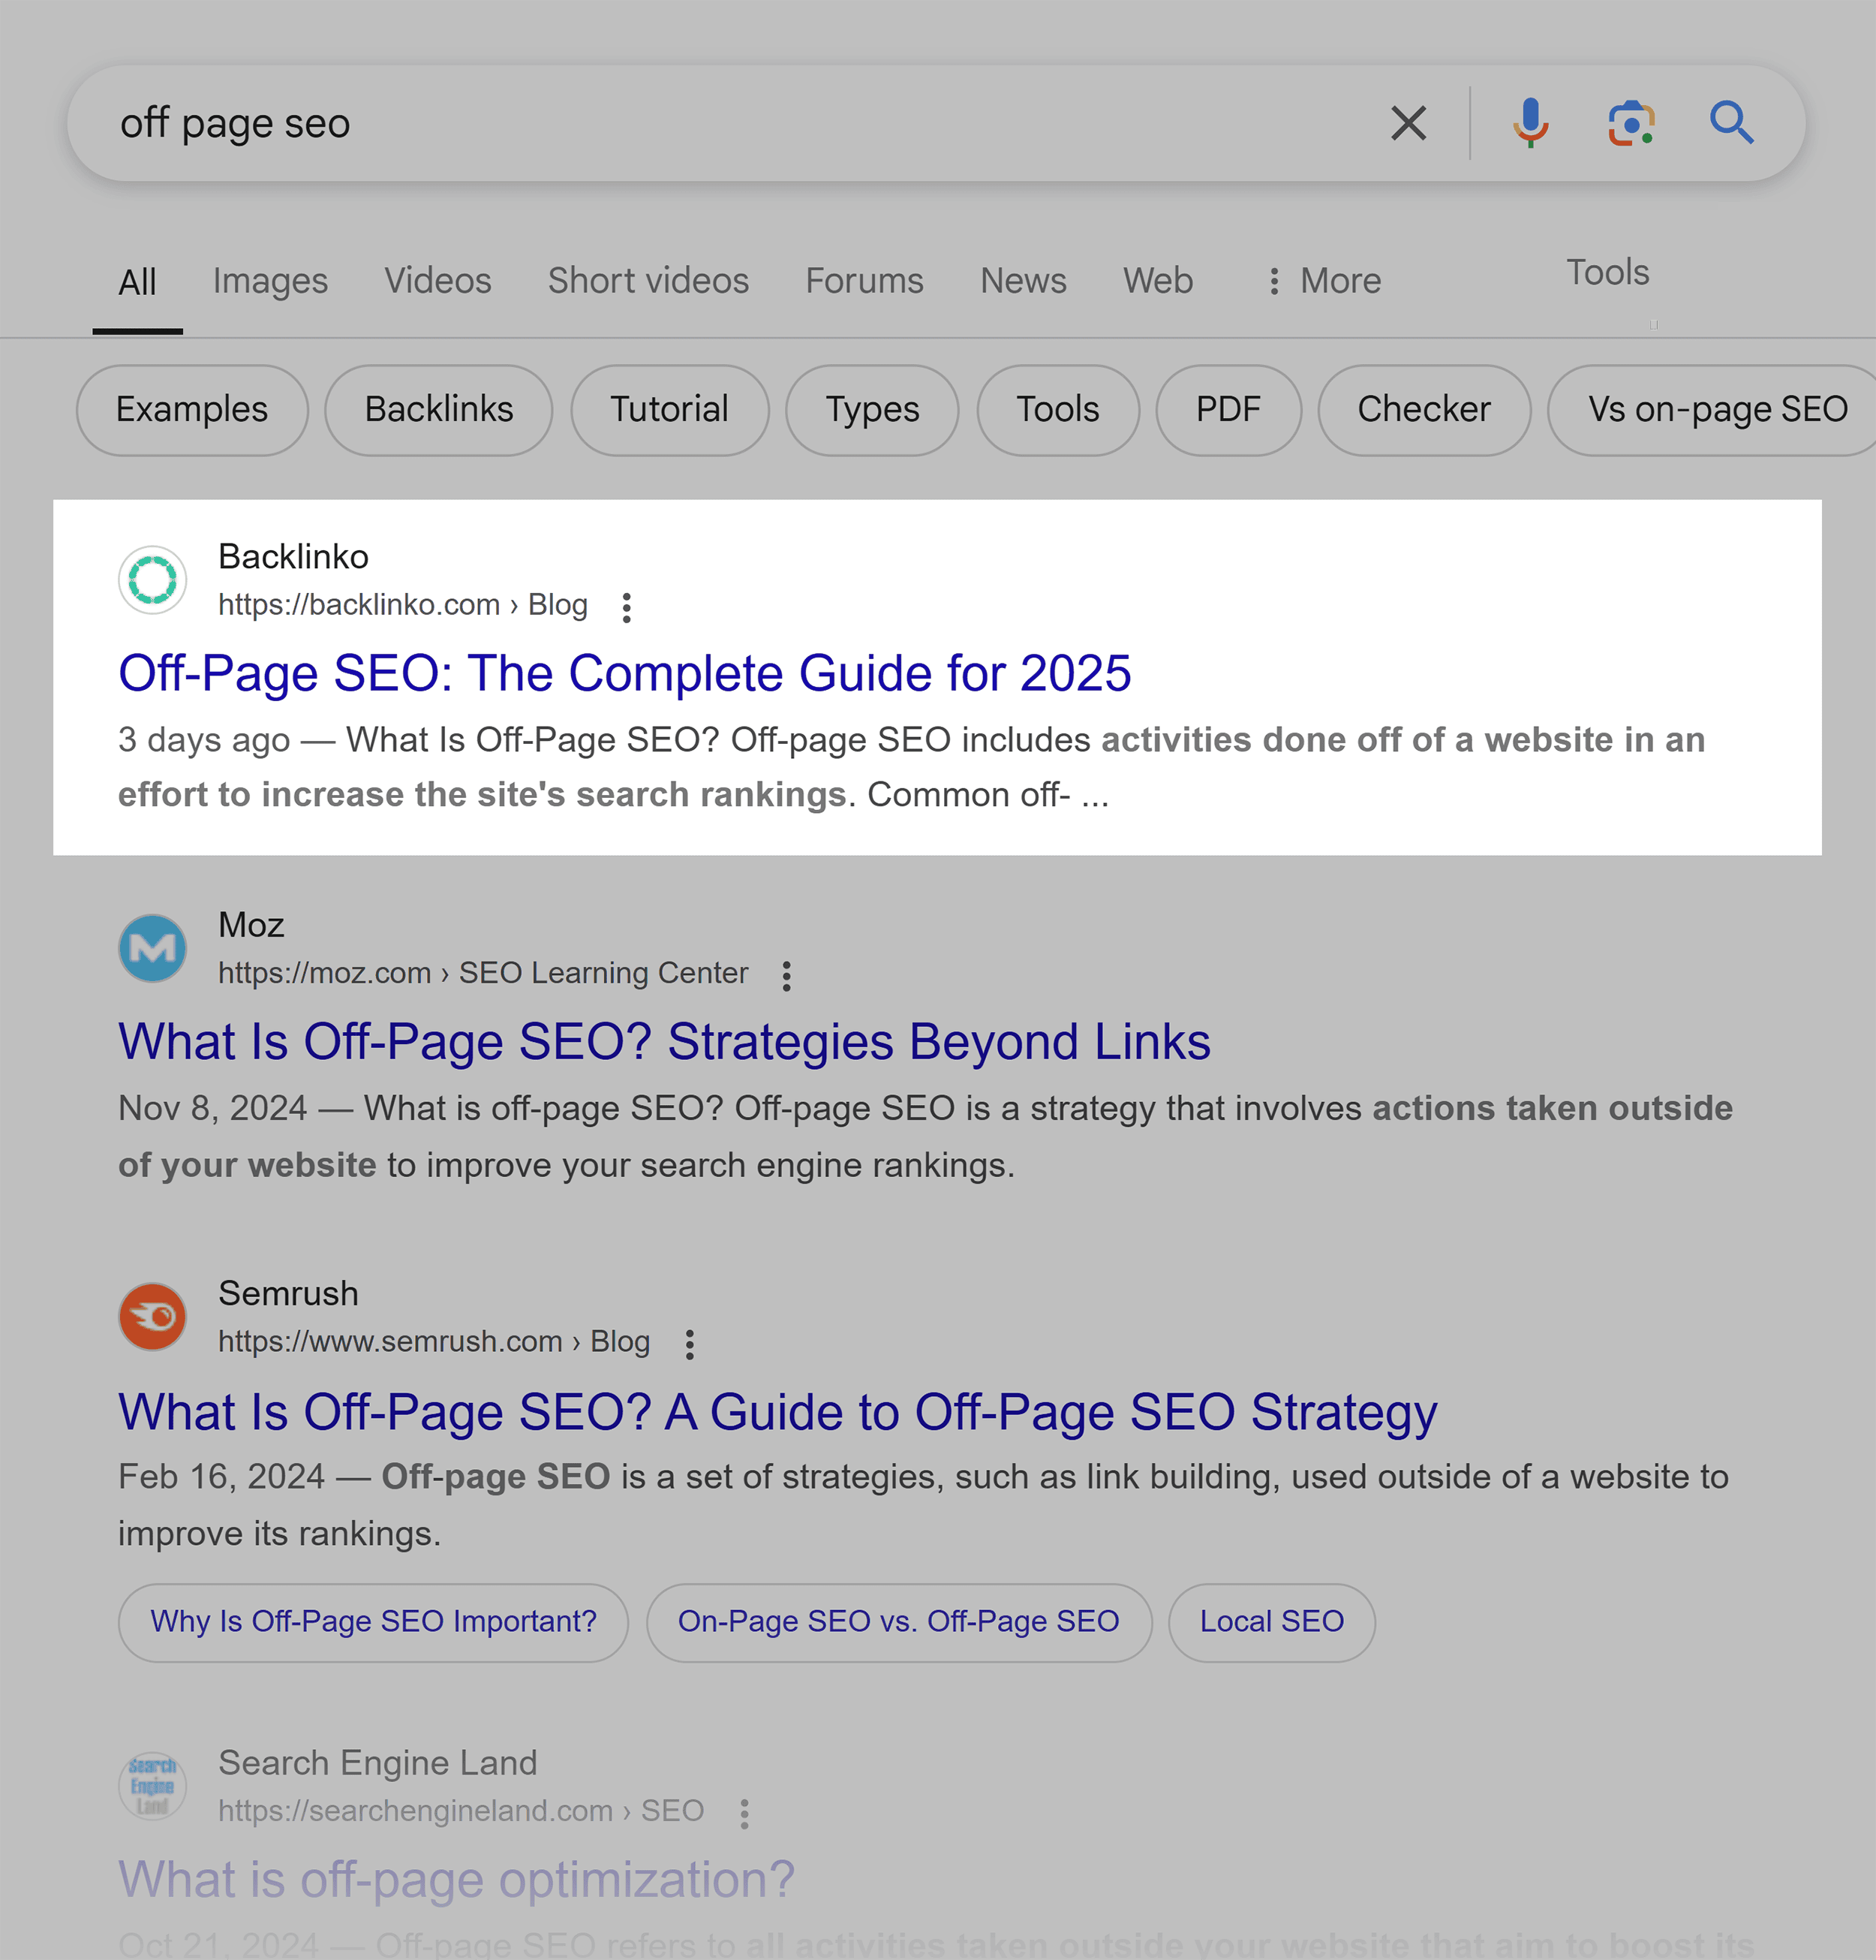Switch to the News tab
Screen dimensions: 1876x1960
coord(1024,281)
